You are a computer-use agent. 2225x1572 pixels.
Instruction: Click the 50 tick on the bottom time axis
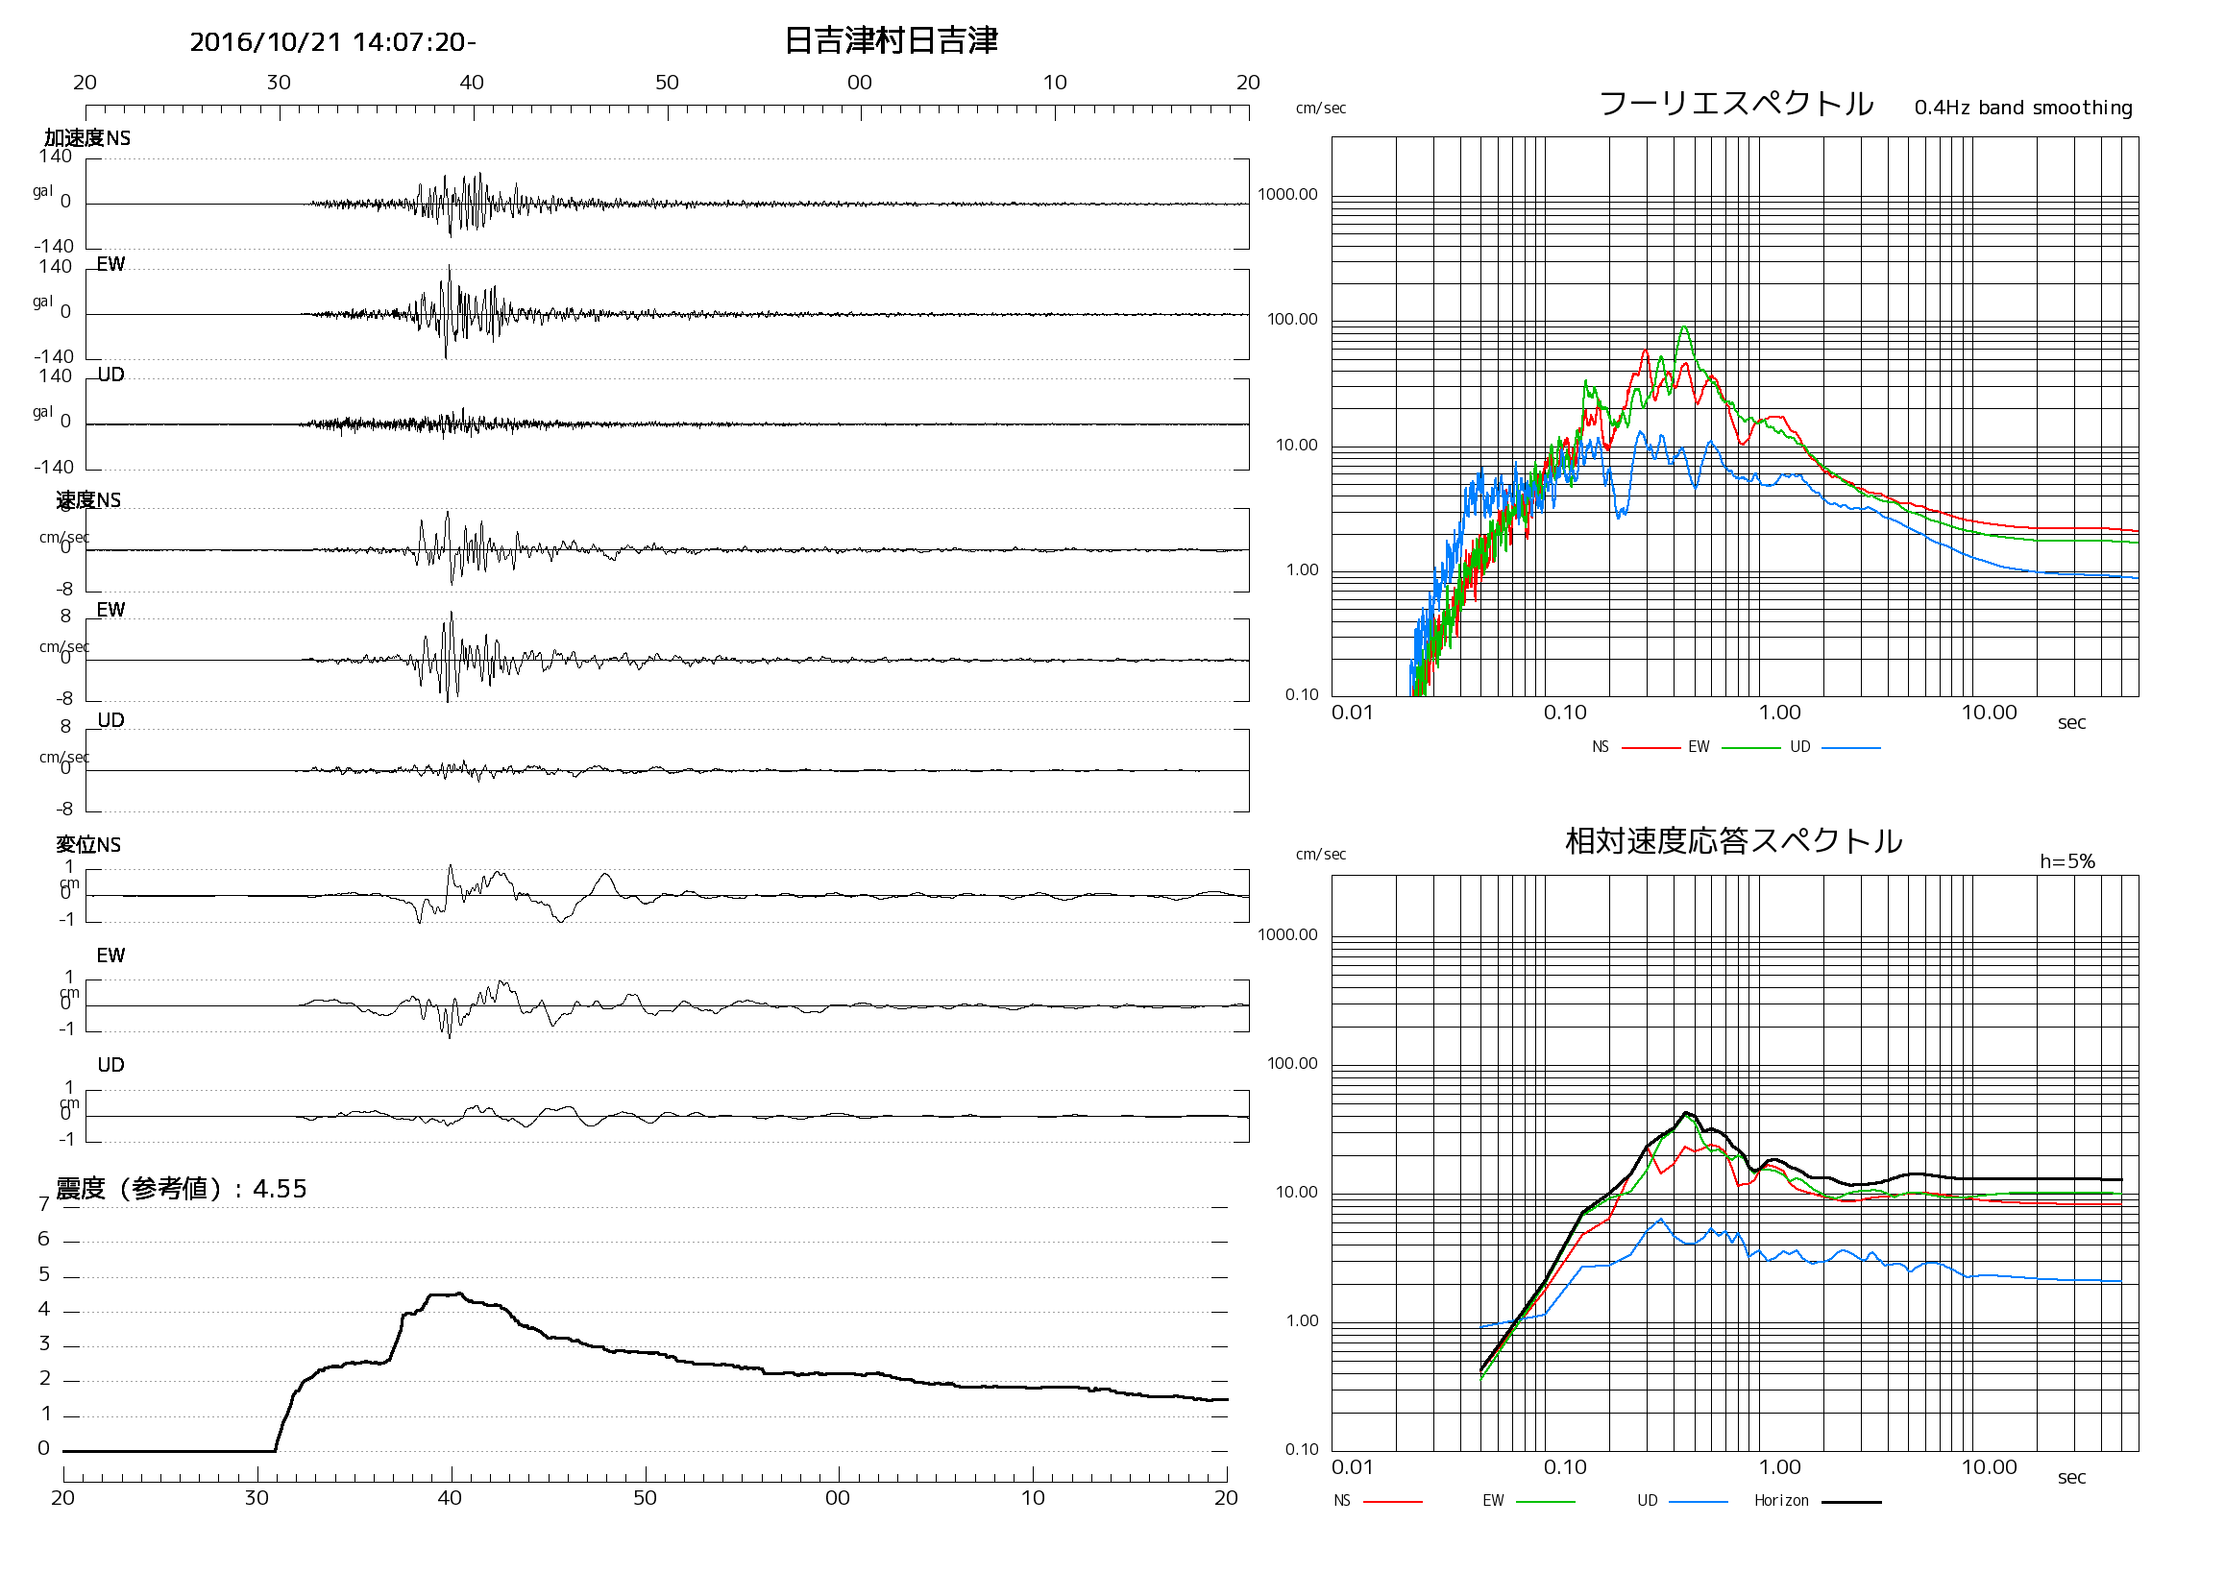coord(645,1498)
